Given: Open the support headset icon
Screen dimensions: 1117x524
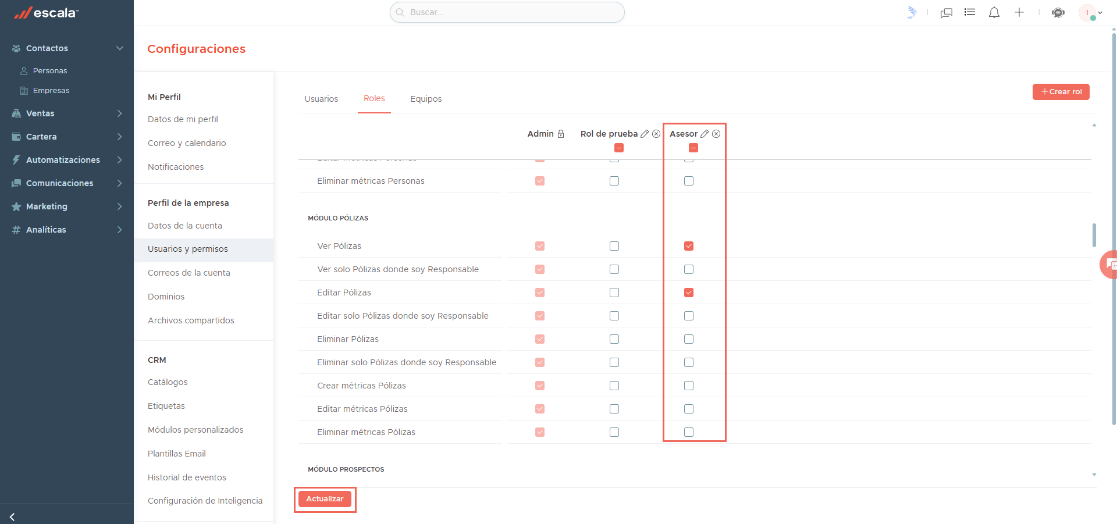Looking at the screenshot, I should pos(1058,13).
